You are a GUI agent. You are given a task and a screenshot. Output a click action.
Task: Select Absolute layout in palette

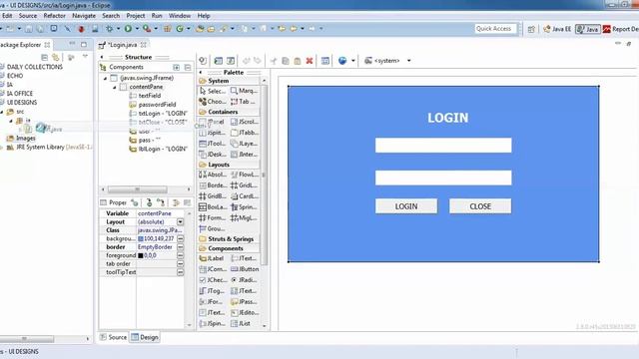[x=213, y=175]
